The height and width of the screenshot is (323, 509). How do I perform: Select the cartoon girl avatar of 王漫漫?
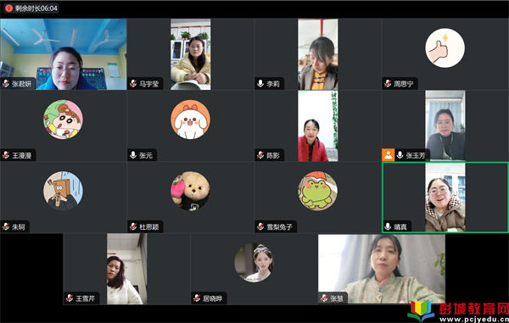point(64,120)
